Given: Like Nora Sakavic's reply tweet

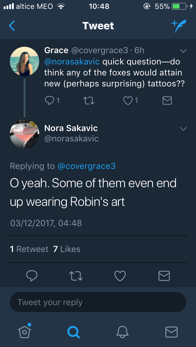Looking at the screenshot, I should click(120, 276).
